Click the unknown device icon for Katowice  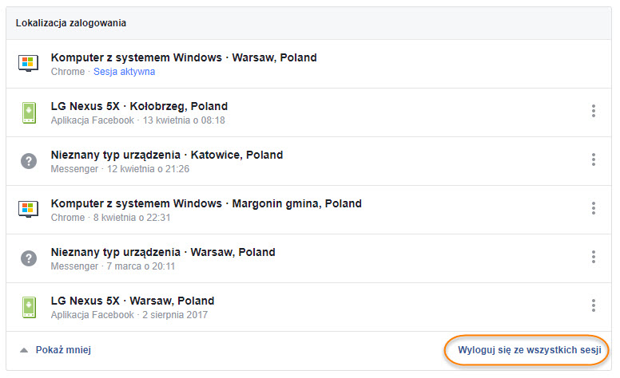(x=29, y=161)
